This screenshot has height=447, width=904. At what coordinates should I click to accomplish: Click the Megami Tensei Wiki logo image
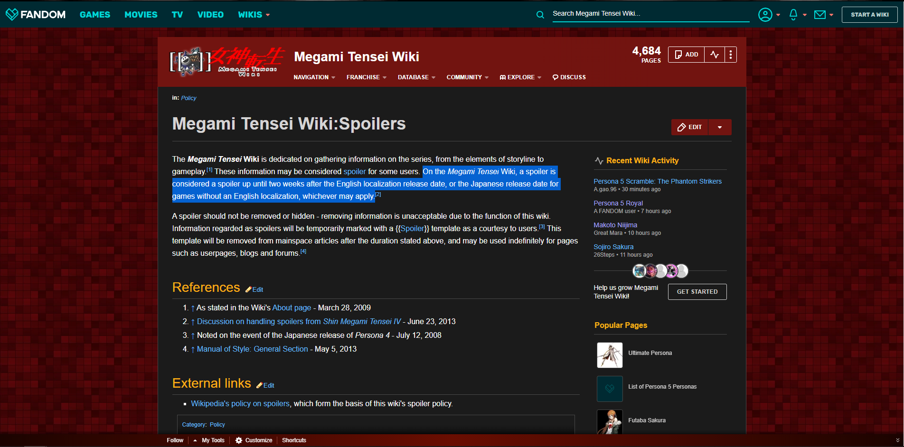coord(226,62)
